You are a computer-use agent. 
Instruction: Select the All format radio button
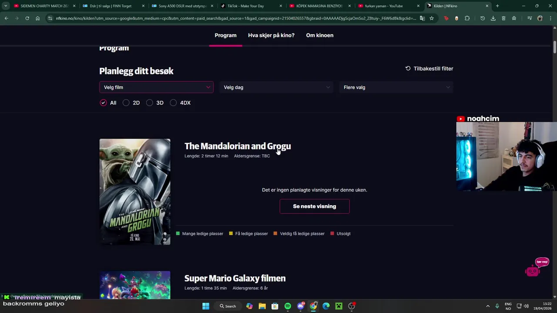pyautogui.click(x=103, y=103)
